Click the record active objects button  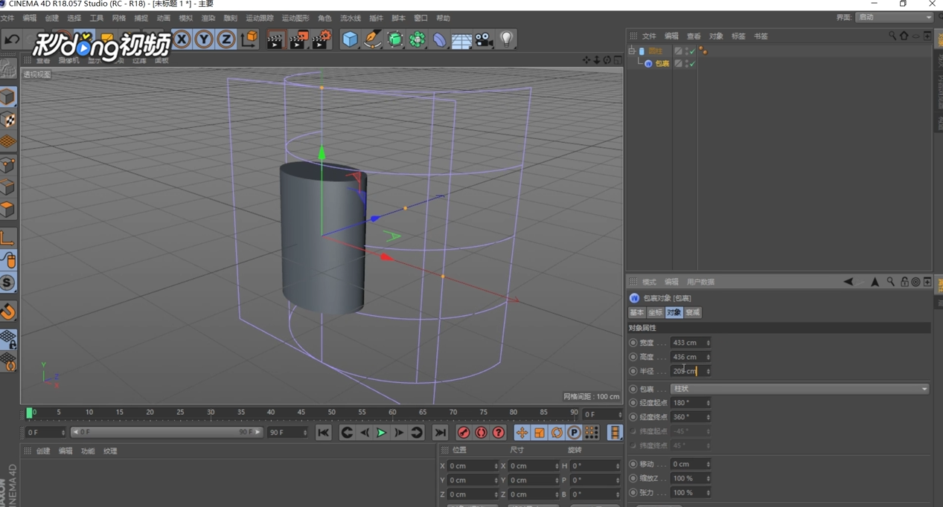tap(464, 433)
